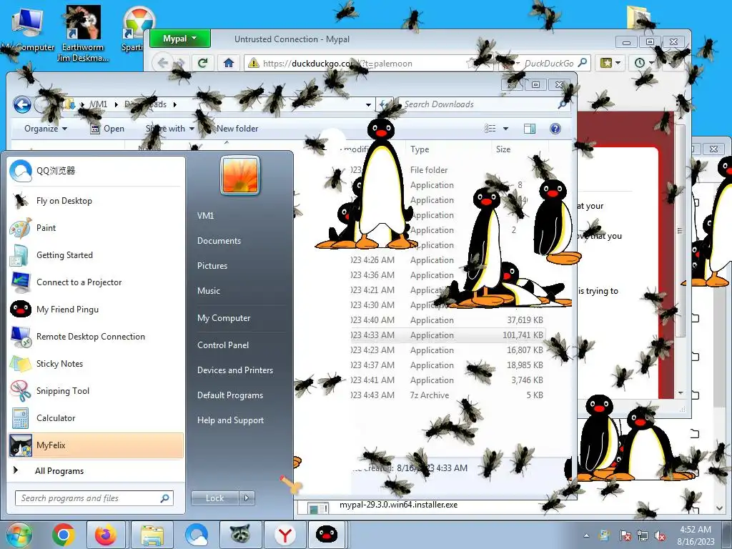Go to Home page in Mypal
The image size is (732, 549).
[228, 63]
